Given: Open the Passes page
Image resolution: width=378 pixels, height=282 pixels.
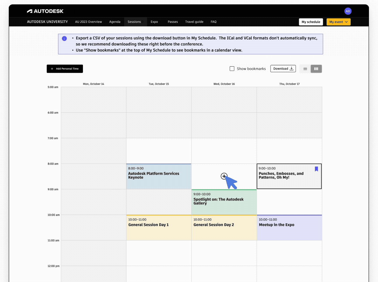Looking at the screenshot, I should click(x=173, y=22).
